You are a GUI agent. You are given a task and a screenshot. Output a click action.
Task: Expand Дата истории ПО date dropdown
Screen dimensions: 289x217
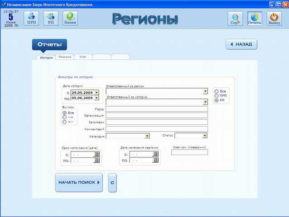point(96,98)
